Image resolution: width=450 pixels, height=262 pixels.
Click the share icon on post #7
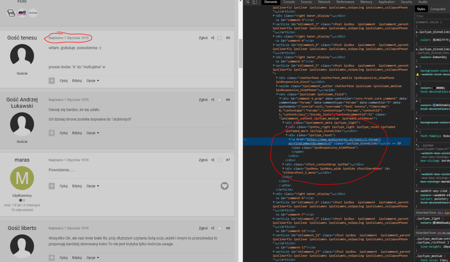point(212,160)
